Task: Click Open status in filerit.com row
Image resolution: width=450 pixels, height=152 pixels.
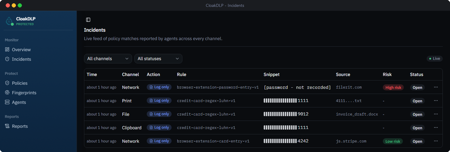Action: tap(417, 88)
